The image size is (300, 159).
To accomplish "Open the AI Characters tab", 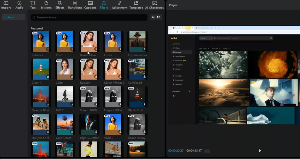I will [x=154, y=5].
